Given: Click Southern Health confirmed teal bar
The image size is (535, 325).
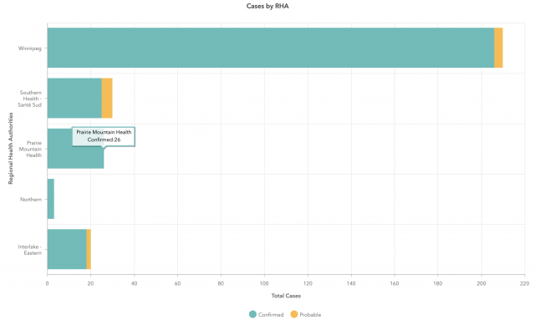Looking at the screenshot, I should coord(74,99).
